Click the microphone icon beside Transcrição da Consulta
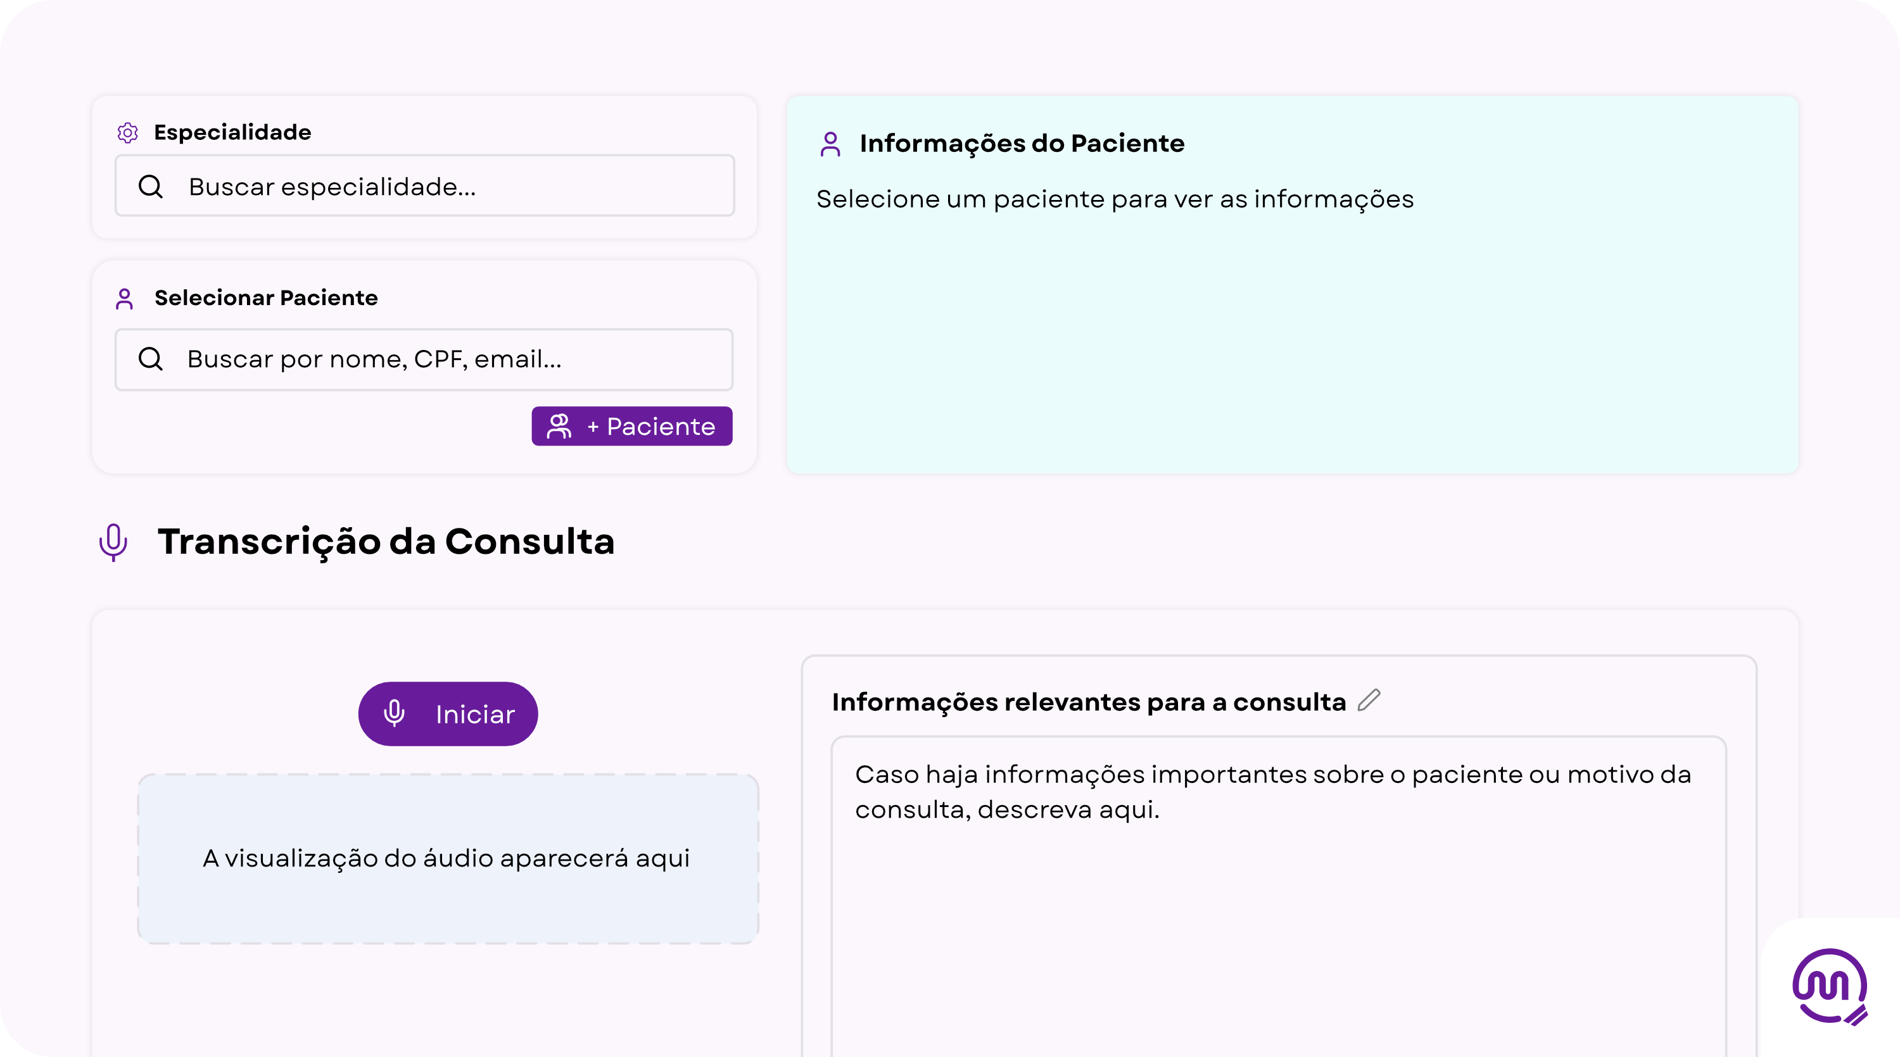The height and width of the screenshot is (1057, 1900). [113, 542]
